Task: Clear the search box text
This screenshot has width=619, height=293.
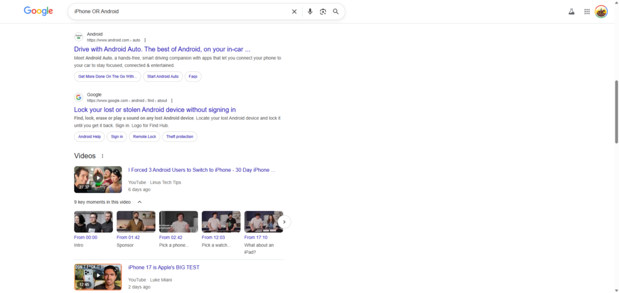Action: coord(294,11)
